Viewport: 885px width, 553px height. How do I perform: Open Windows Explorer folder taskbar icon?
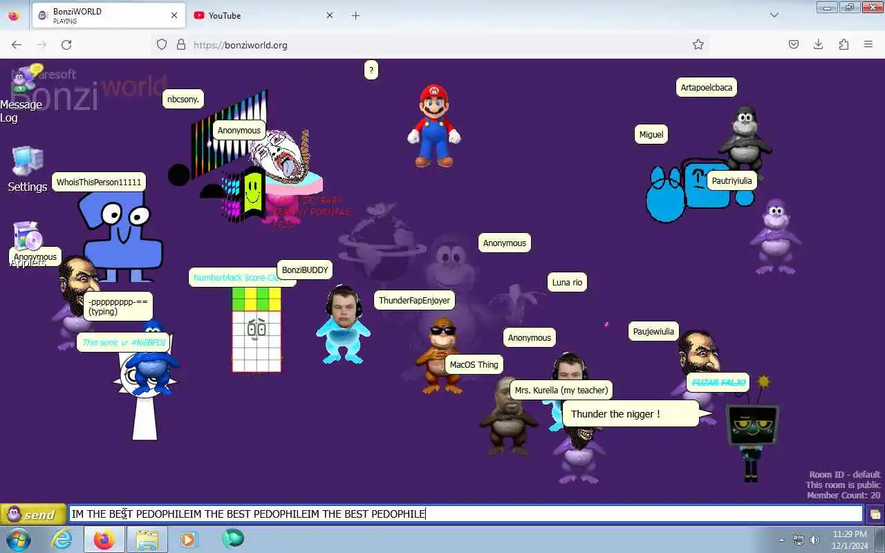(147, 539)
